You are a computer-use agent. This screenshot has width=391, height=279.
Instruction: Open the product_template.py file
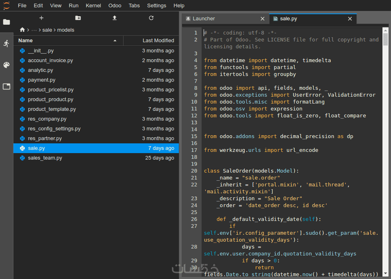click(x=52, y=109)
